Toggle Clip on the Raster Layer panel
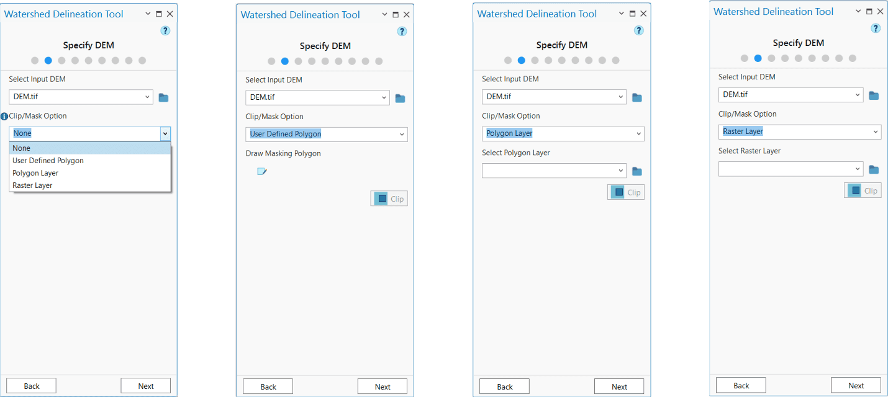The height and width of the screenshot is (397, 888). (x=863, y=190)
